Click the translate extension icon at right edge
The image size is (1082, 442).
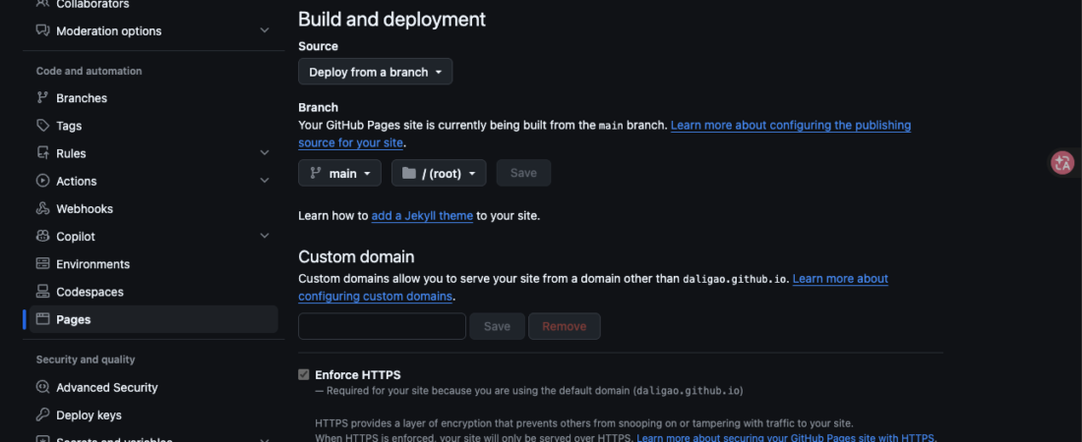1062,163
